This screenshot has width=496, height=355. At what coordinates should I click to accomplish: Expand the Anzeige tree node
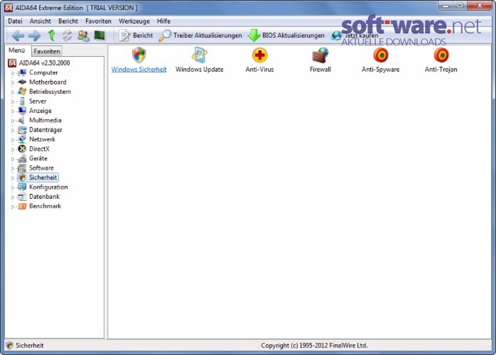[x=13, y=111]
